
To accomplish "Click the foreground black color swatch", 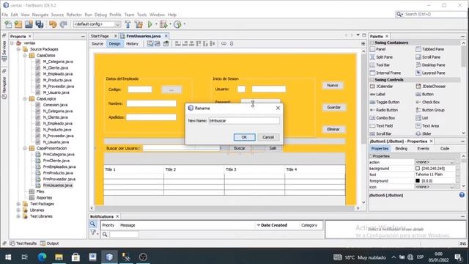I will click(x=418, y=181).
